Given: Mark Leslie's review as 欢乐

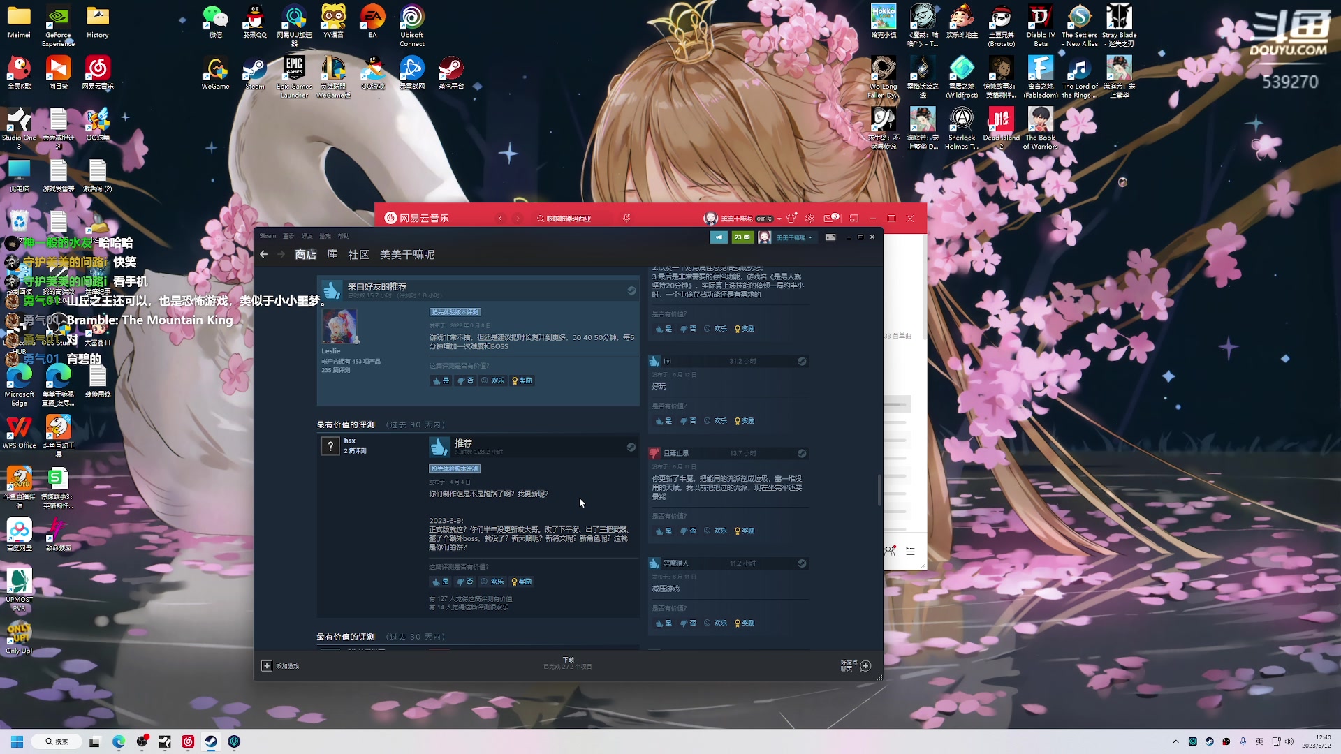Looking at the screenshot, I should coord(493,380).
